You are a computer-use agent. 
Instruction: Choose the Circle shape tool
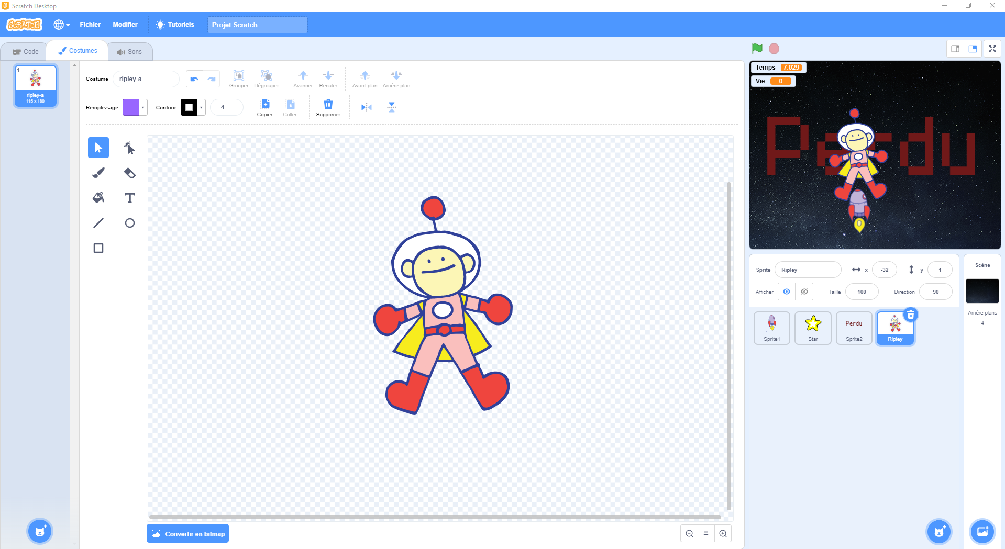129,223
